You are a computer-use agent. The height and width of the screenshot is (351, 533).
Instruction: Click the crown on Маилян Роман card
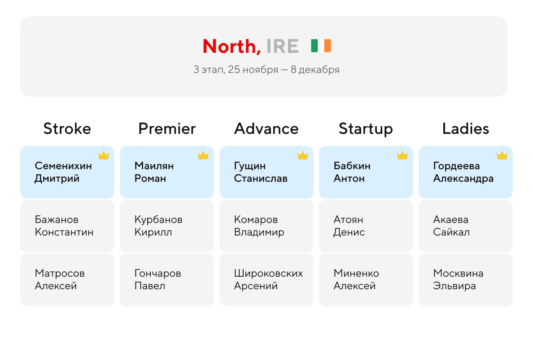point(203,155)
